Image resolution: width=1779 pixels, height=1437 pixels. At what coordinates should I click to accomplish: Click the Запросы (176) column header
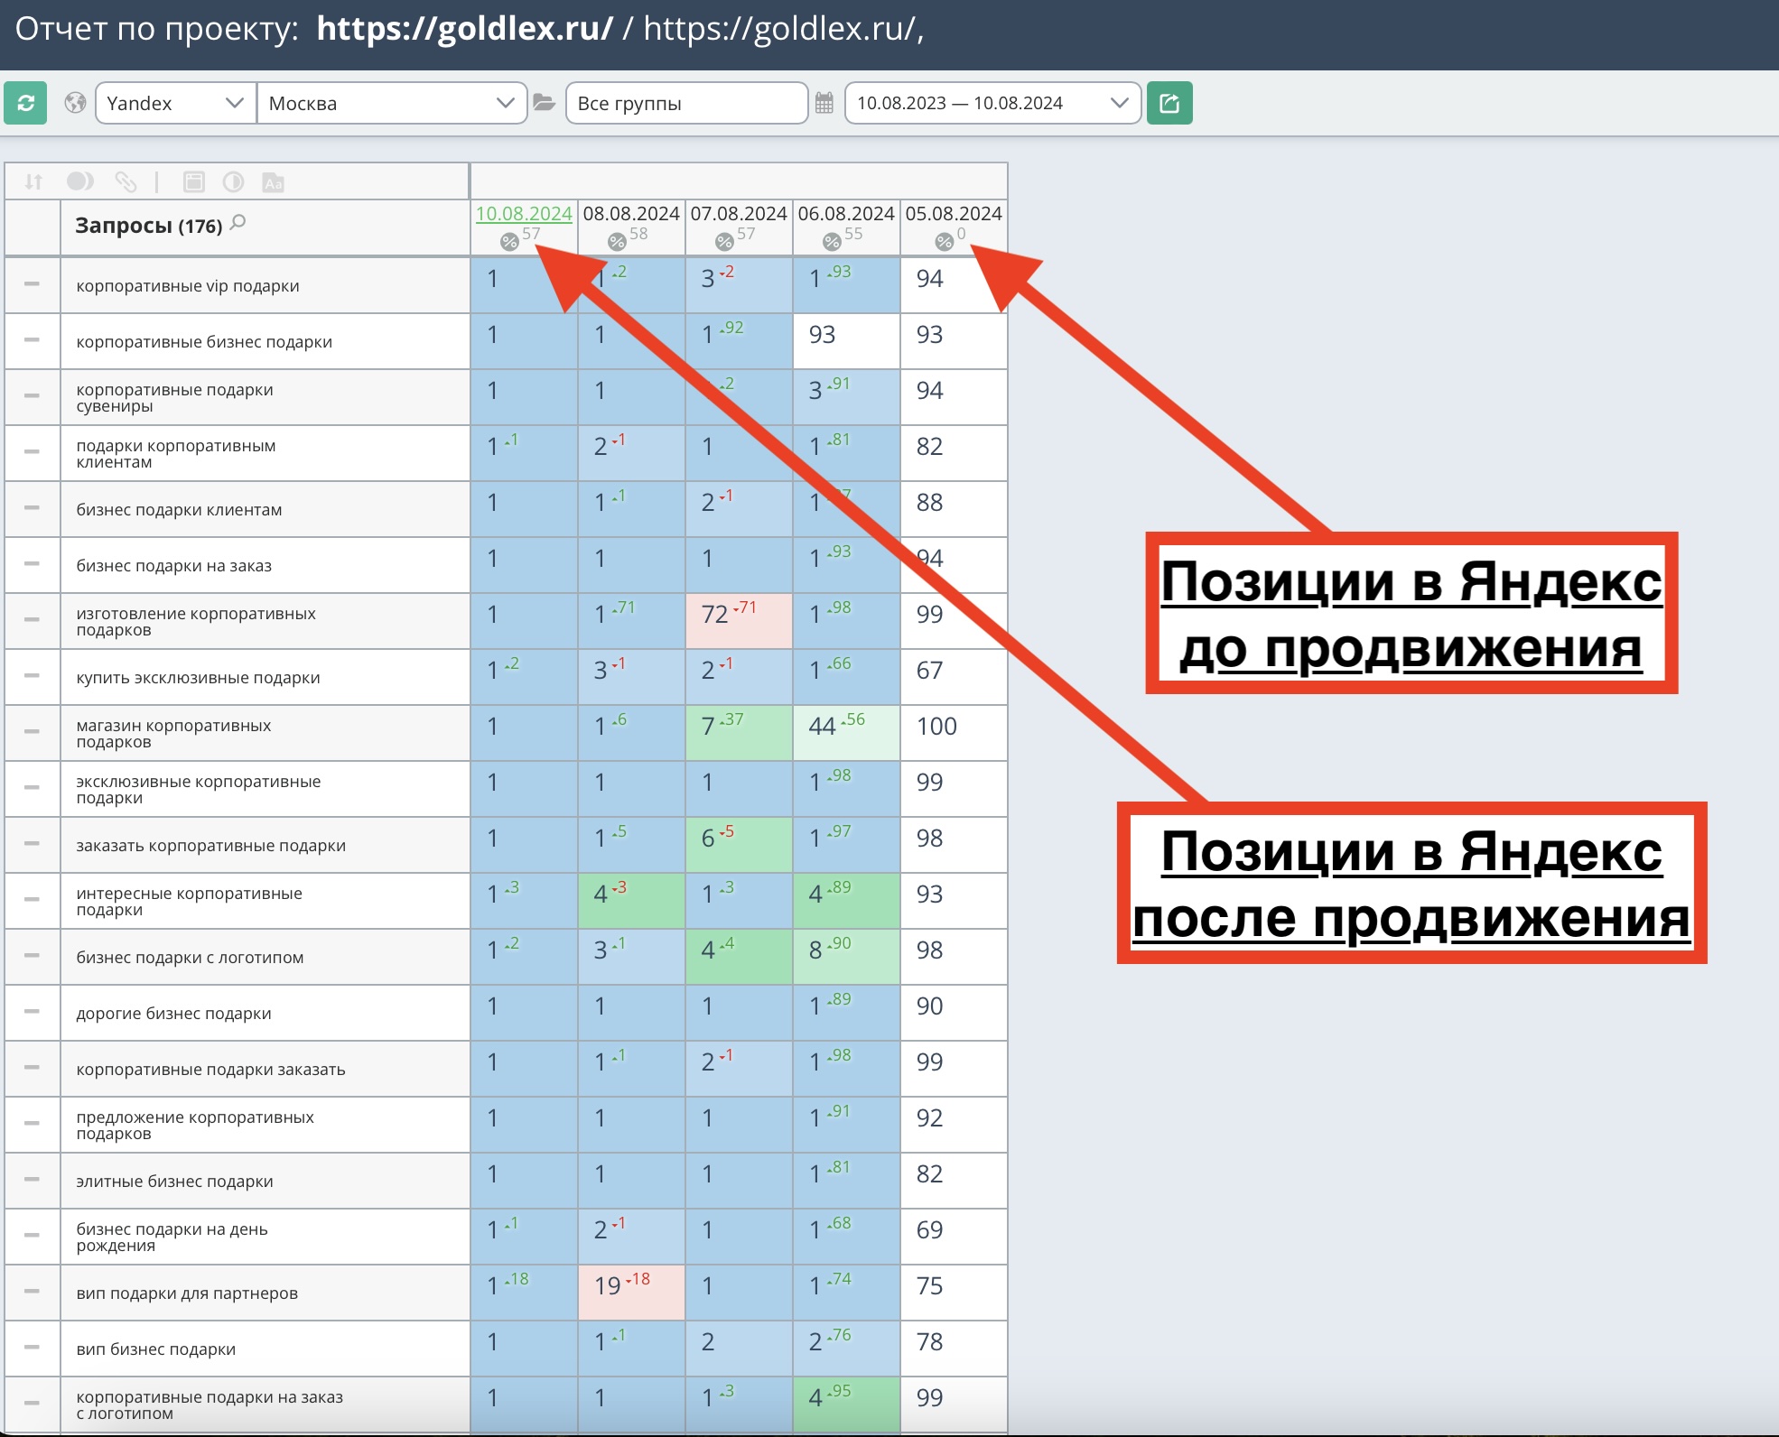click(x=148, y=226)
